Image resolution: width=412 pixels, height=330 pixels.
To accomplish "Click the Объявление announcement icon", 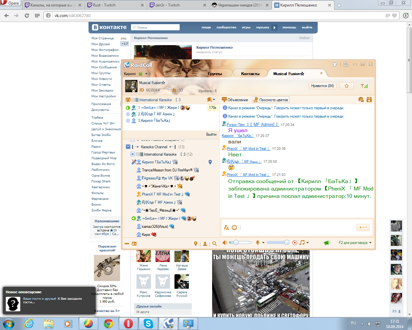I will (224, 100).
